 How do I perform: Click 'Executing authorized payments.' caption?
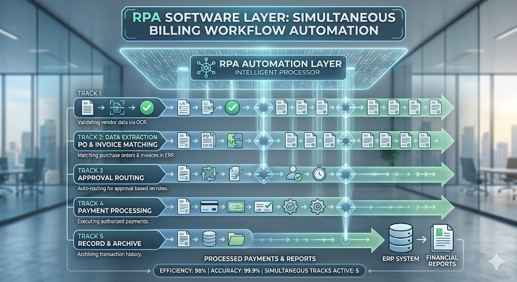click(x=113, y=221)
